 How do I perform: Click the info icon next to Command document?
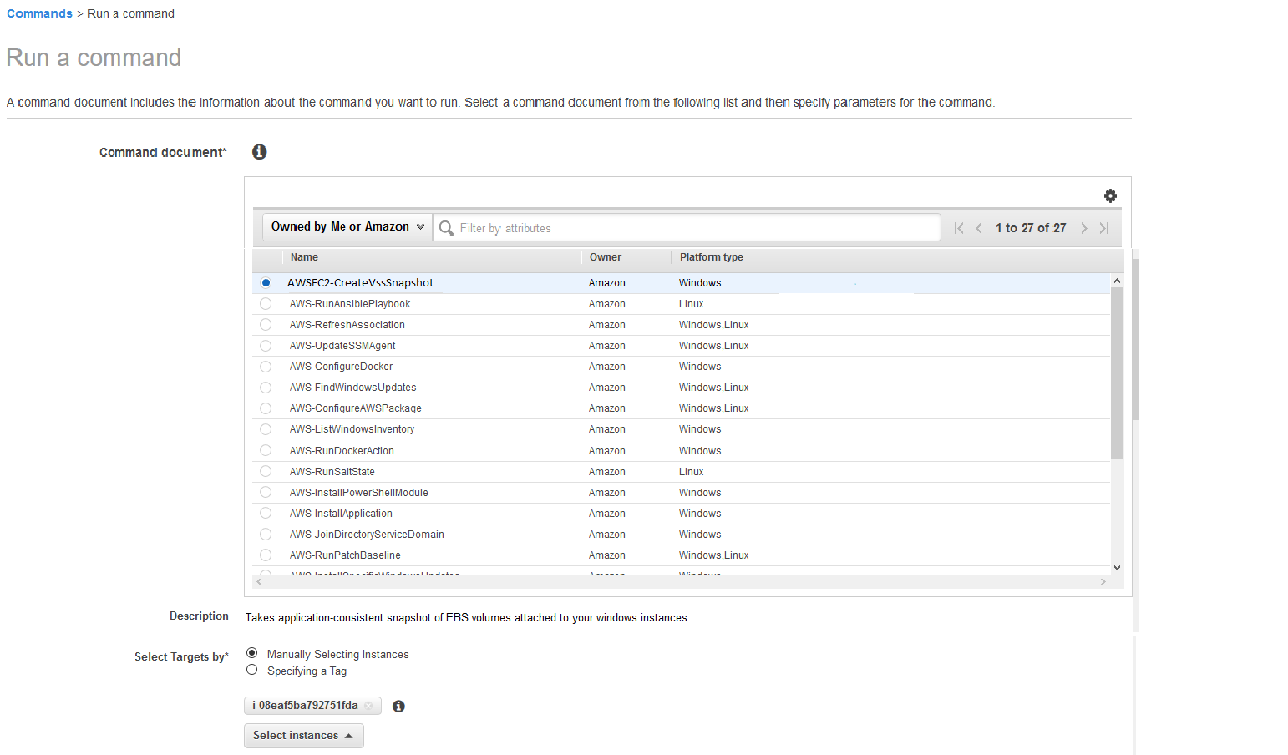click(x=259, y=151)
